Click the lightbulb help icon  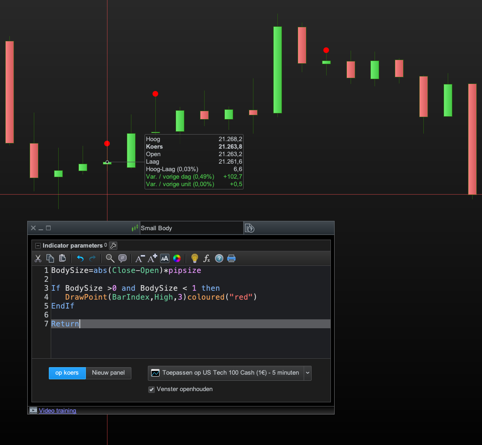pos(195,258)
